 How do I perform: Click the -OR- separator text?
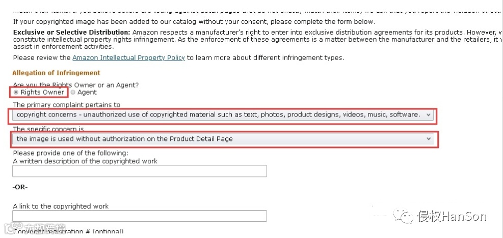[x=20, y=187]
